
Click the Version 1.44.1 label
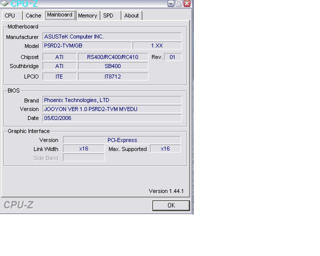166,191
